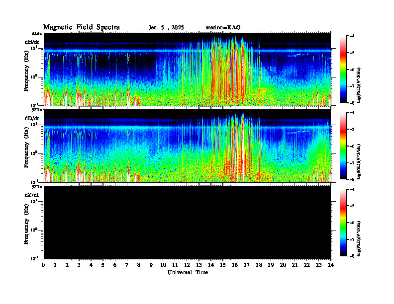Click hour '3' on the Universal Time axis
Image resolution: width=394 pixels, height=304 pixels.
pos(79,265)
